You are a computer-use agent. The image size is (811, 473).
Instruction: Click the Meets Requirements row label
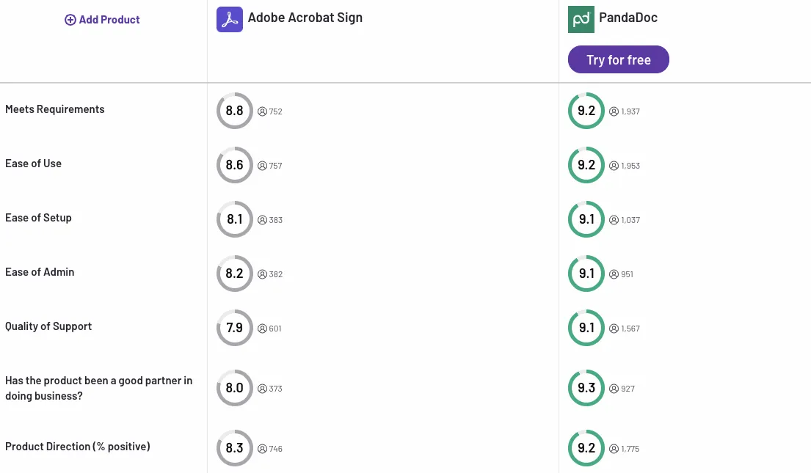coord(54,109)
